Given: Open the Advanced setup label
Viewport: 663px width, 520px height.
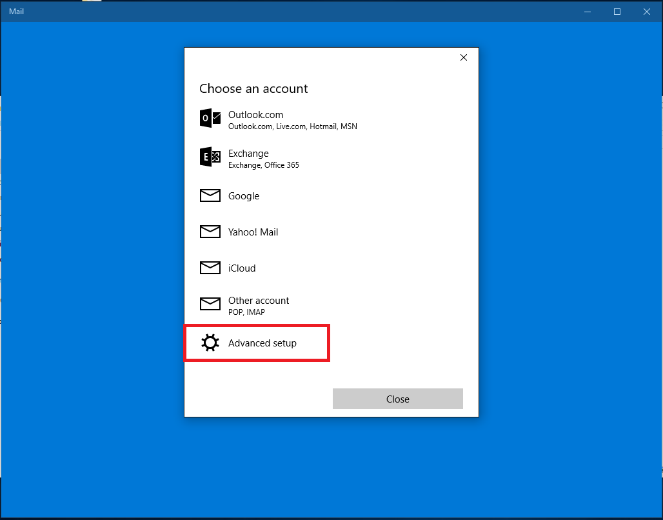Looking at the screenshot, I should pos(262,343).
